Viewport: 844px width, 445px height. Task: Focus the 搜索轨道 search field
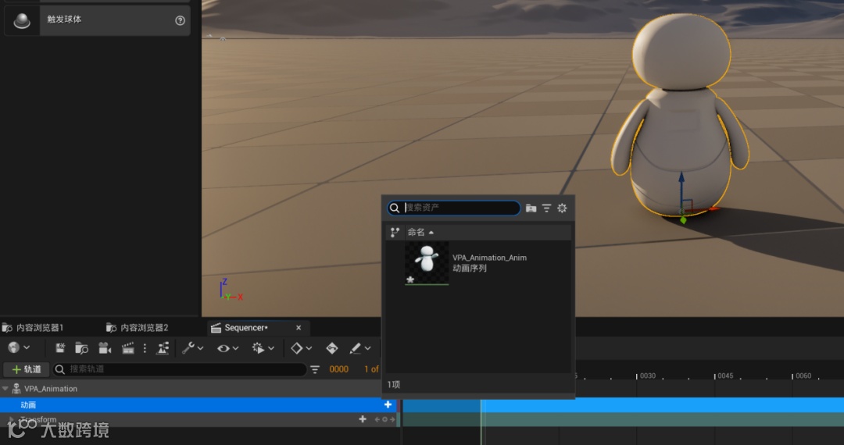pyautogui.click(x=181, y=369)
